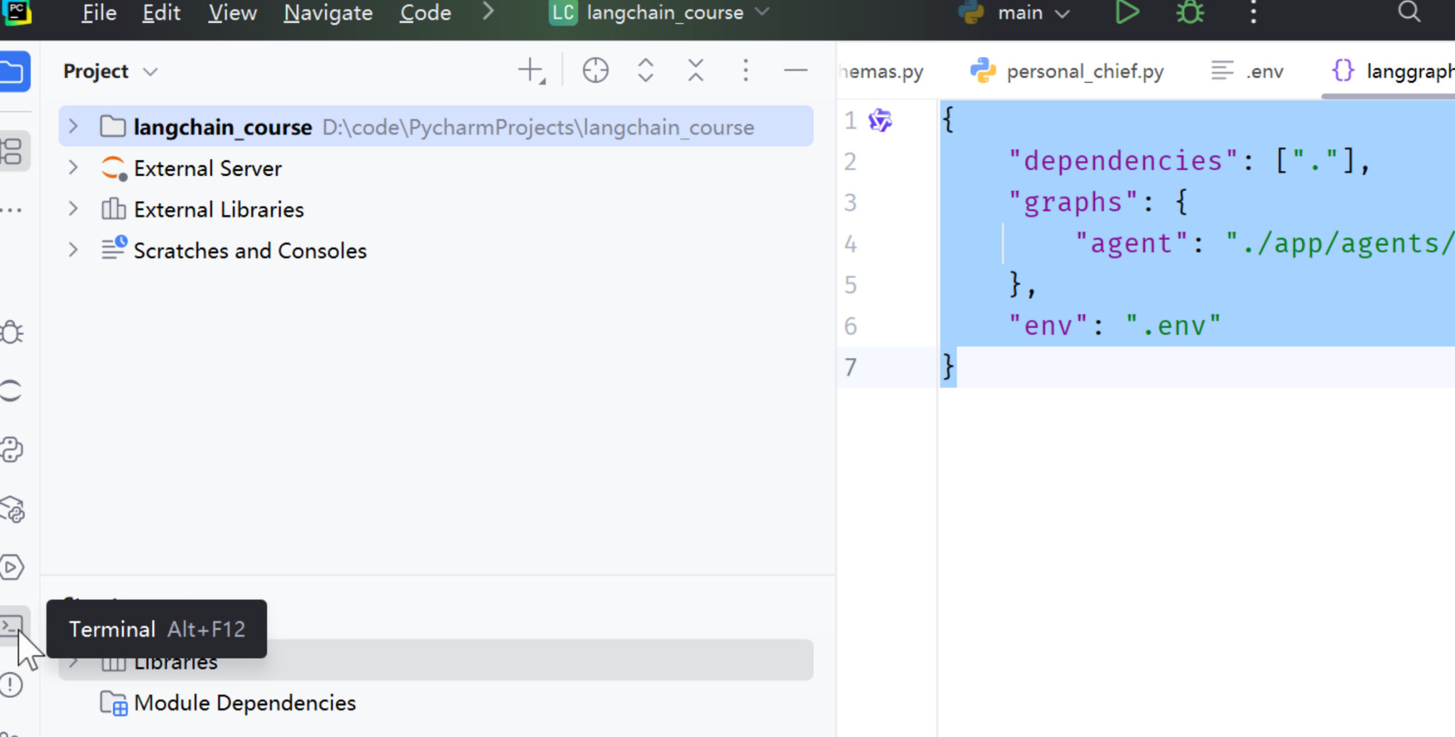Expand the External Server node

pyautogui.click(x=73, y=168)
